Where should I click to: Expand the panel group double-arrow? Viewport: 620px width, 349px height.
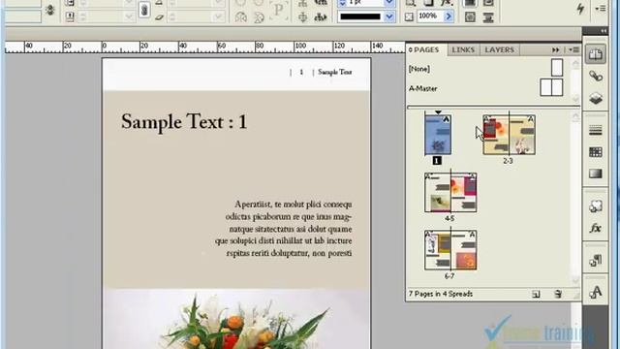(555, 49)
